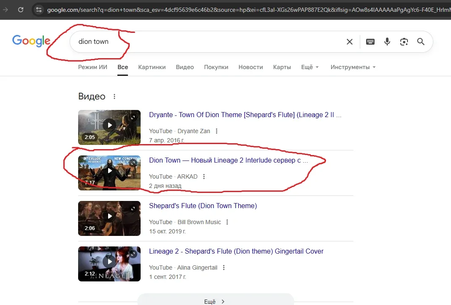The image size is (451, 305).
Task: Expand more videos with bottom Ещё button
Action: tap(215, 301)
